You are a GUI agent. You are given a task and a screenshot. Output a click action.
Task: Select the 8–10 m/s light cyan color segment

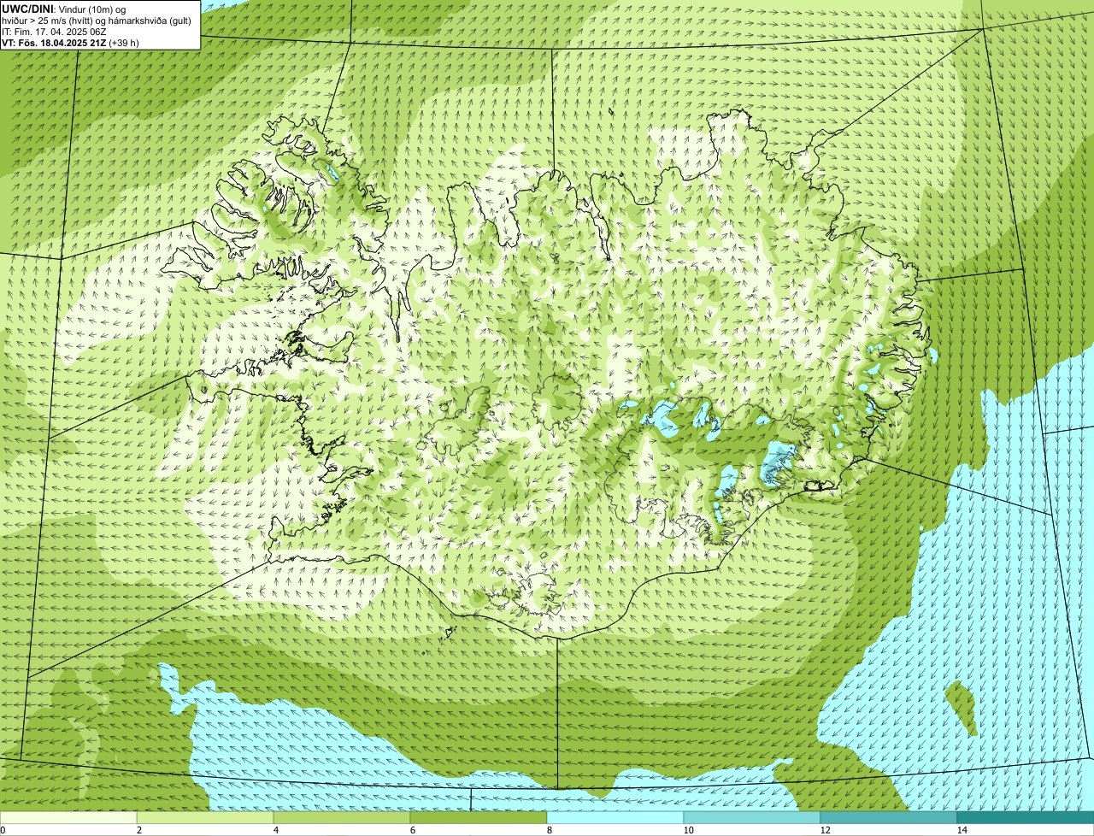tap(615, 817)
